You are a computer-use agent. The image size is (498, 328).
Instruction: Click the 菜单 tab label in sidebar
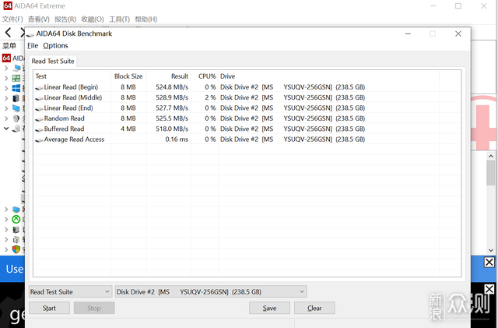pos(9,46)
